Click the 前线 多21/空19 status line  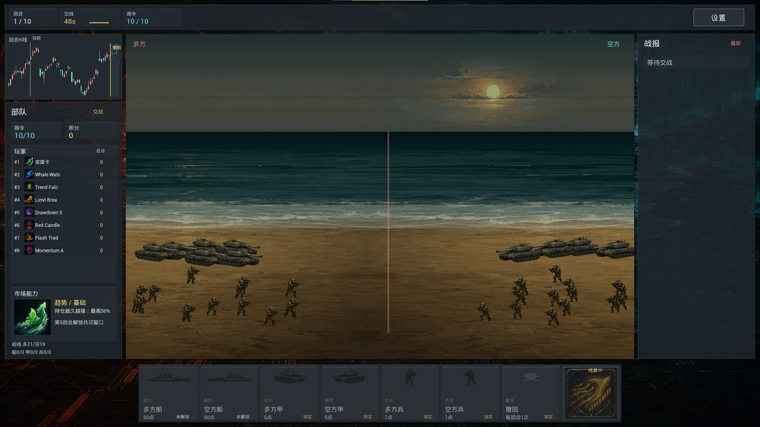click(28, 344)
